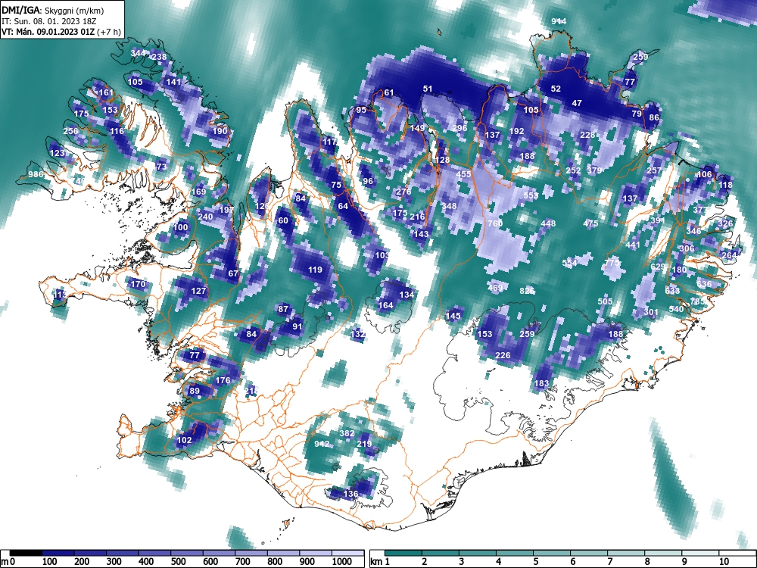Click the value 134 on the central glacier
The width and height of the screenshot is (757, 568).
click(x=407, y=295)
